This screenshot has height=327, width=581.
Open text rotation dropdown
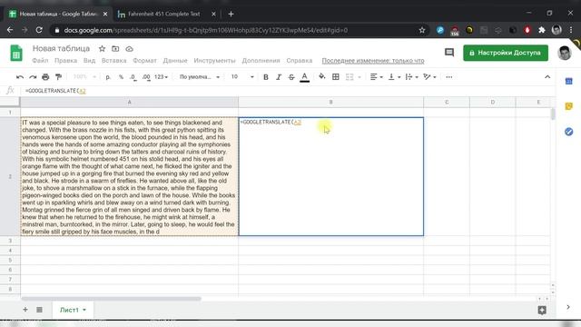429,76
